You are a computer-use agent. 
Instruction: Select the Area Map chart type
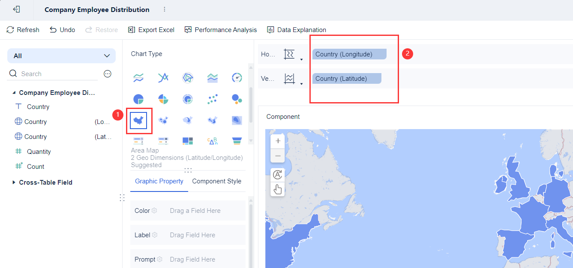click(x=139, y=121)
